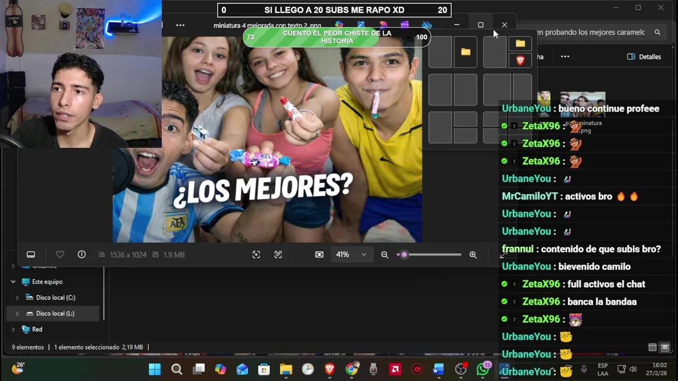
Task: Click the 1536 x 1024 dimensions text
Action: pos(128,255)
